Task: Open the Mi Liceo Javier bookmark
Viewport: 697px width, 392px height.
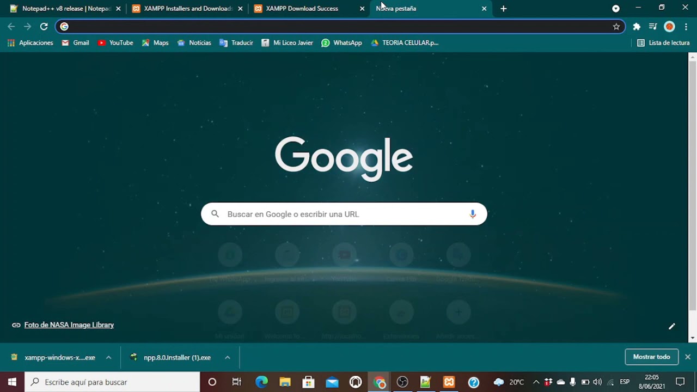Action: 287,42
